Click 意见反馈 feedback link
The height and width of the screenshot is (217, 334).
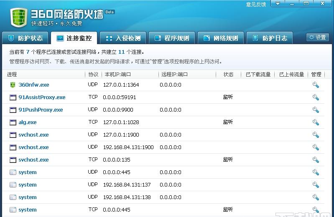pyautogui.click(x=256, y=4)
